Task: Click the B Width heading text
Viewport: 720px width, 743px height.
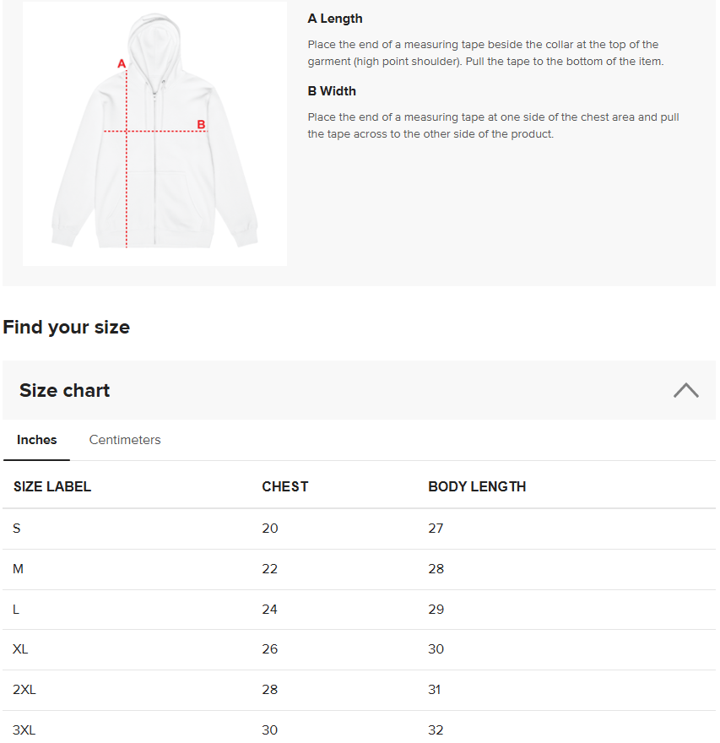Action: [x=332, y=91]
